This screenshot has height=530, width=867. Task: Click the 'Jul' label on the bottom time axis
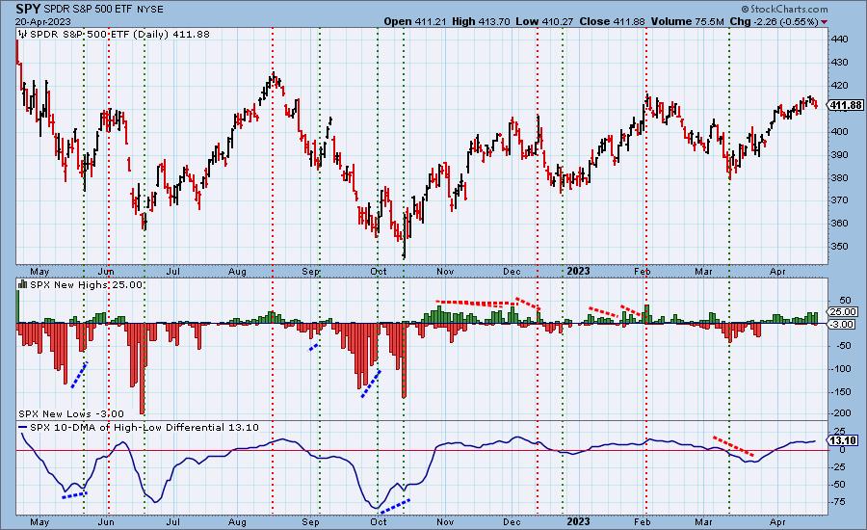[x=173, y=521]
